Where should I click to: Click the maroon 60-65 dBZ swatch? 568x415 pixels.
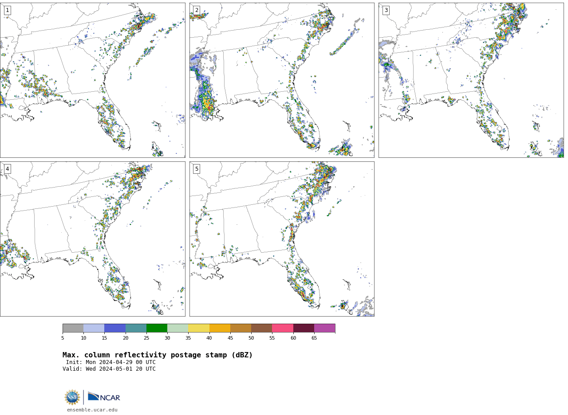point(304,328)
